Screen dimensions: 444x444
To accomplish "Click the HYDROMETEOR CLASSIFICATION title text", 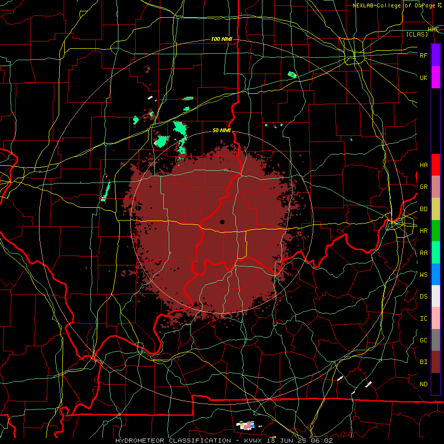I will 173,441.
